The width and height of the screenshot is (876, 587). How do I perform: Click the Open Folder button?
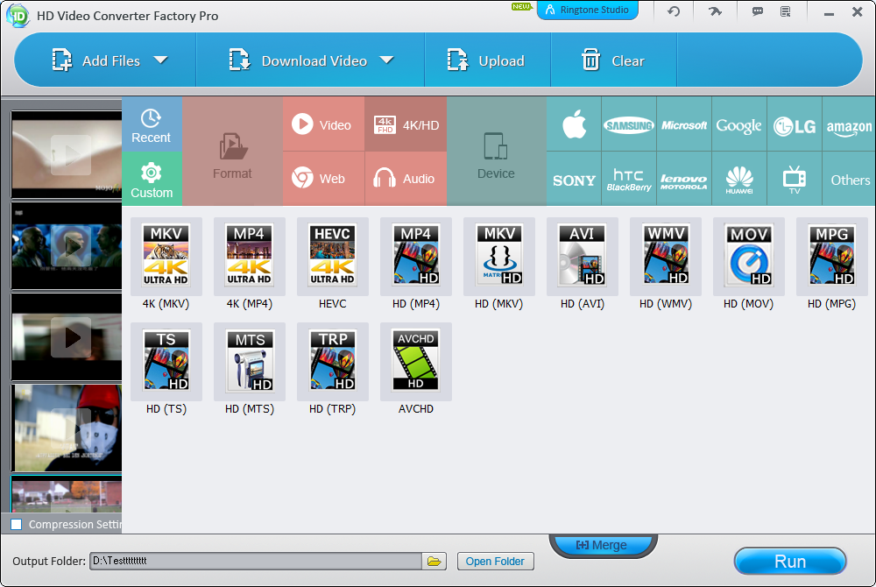tap(495, 562)
